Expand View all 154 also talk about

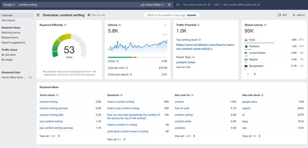point(251,136)
